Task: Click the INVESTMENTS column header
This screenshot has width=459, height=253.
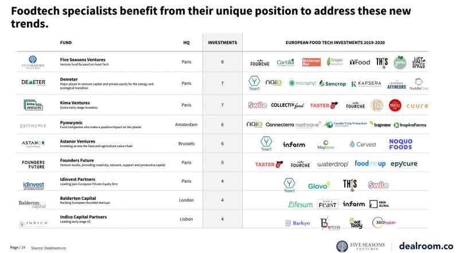Action: point(222,42)
